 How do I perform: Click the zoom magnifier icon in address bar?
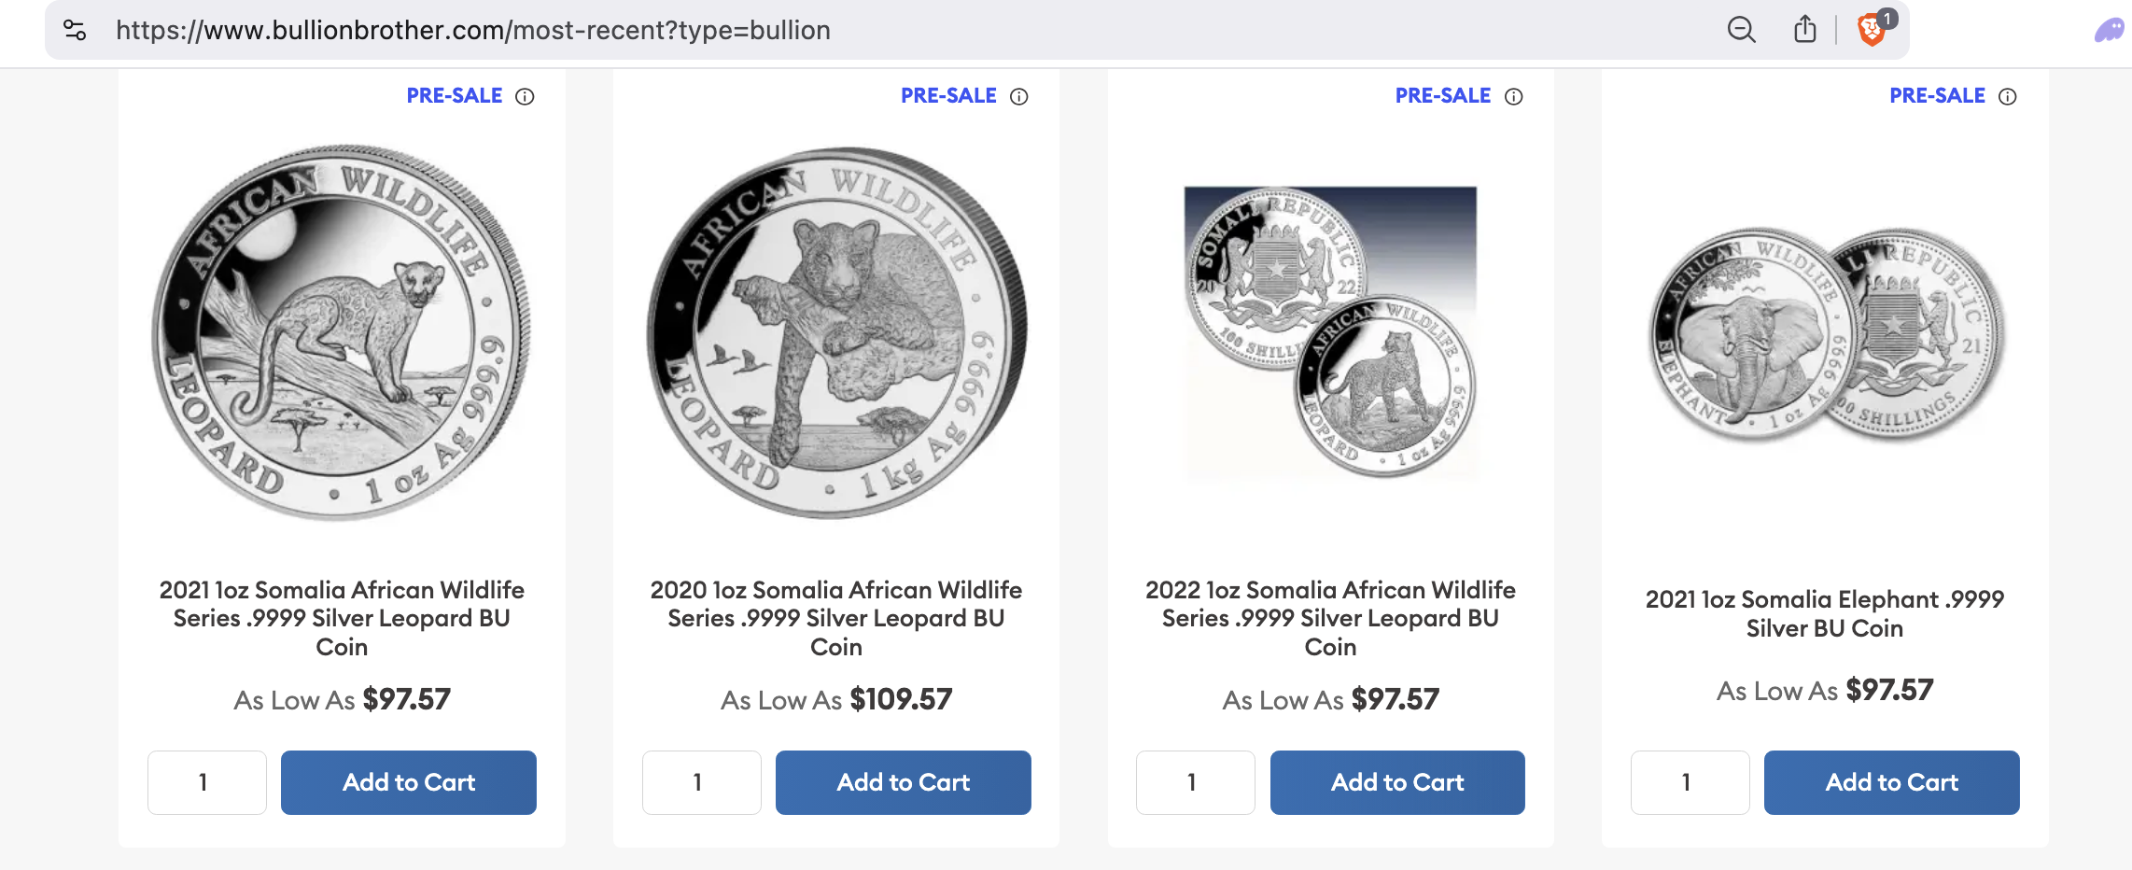coord(1741,30)
